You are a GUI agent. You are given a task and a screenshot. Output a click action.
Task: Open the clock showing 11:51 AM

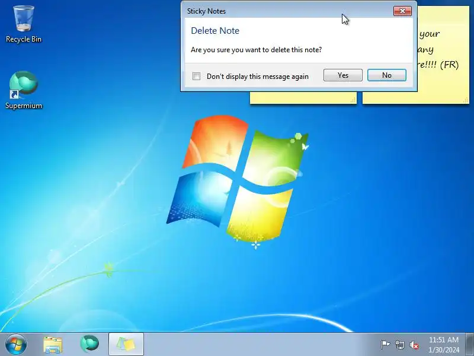coord(443,345)
